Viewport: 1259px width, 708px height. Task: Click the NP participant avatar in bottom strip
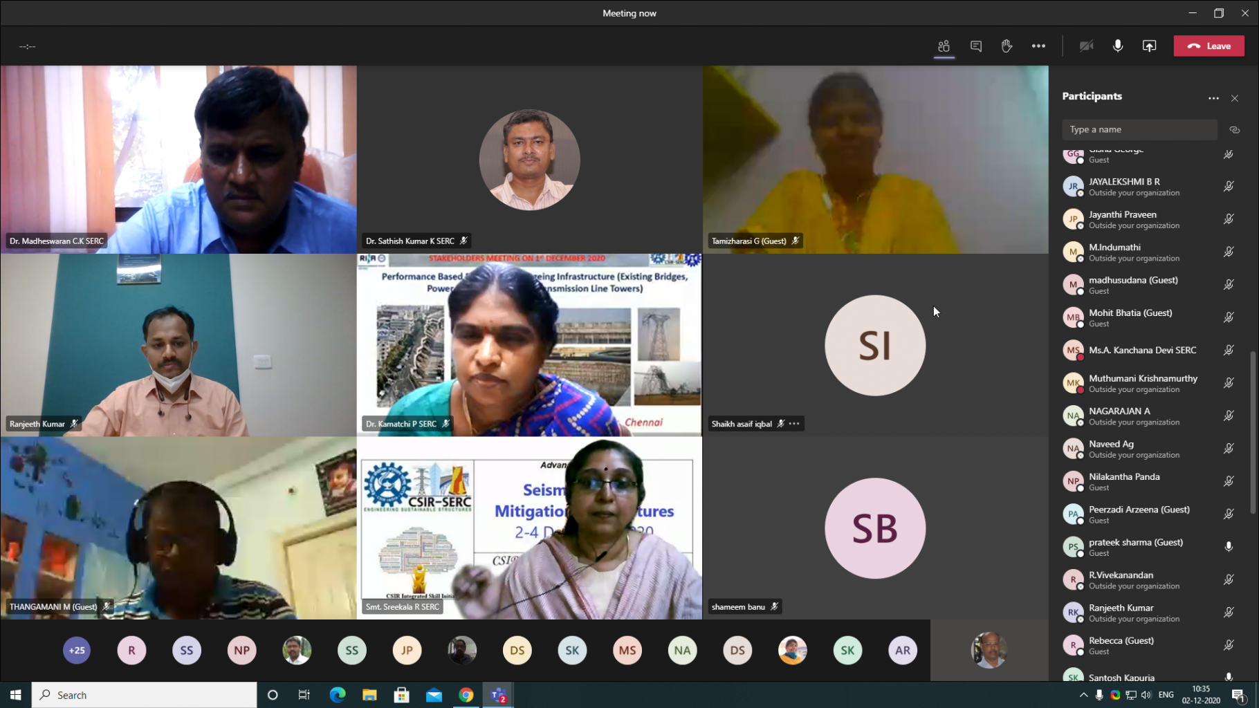coord(241,651)
